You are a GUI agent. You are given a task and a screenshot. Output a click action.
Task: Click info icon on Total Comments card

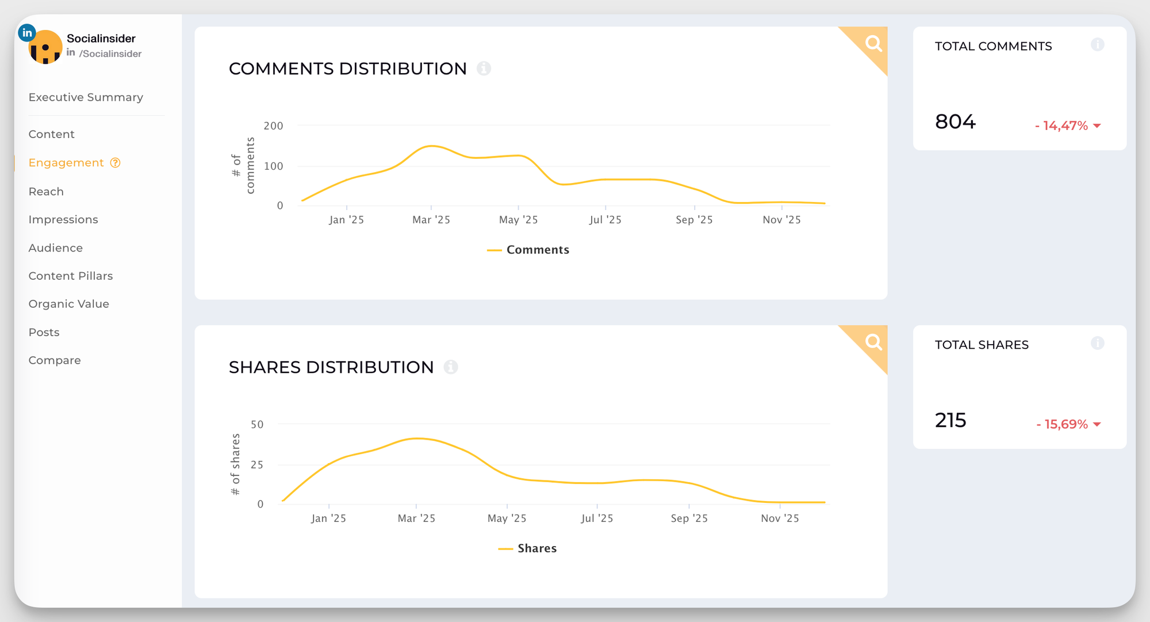coord(1097,45)
